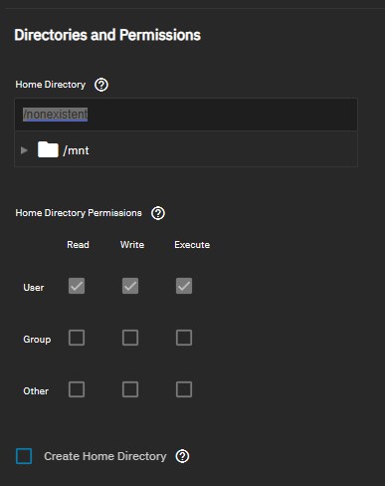Enable the Group Execute permission checkbox
The width and height of the screenshot is (385, 486).
184,338
